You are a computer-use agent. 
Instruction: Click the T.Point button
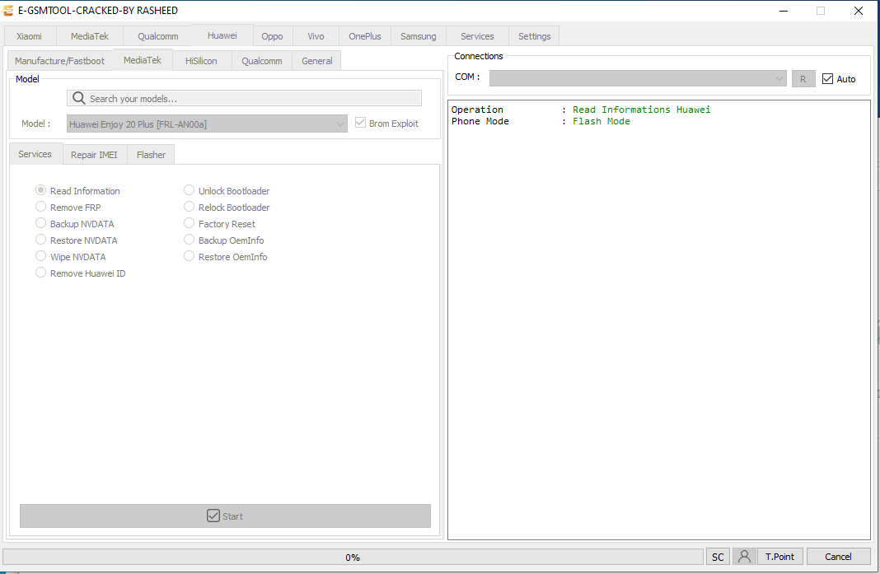pos(779,557)
